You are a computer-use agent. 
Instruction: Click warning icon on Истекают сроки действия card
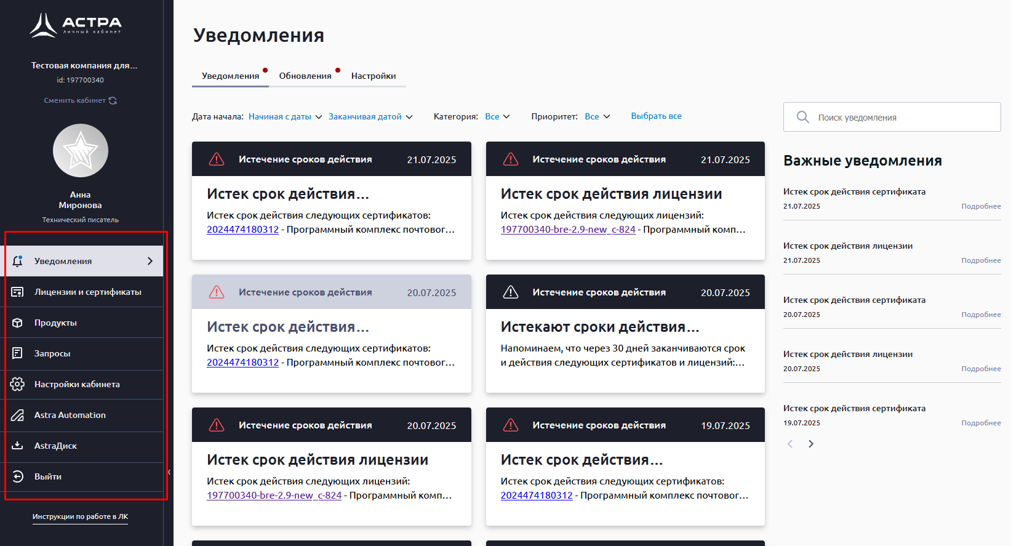(511, 292)
